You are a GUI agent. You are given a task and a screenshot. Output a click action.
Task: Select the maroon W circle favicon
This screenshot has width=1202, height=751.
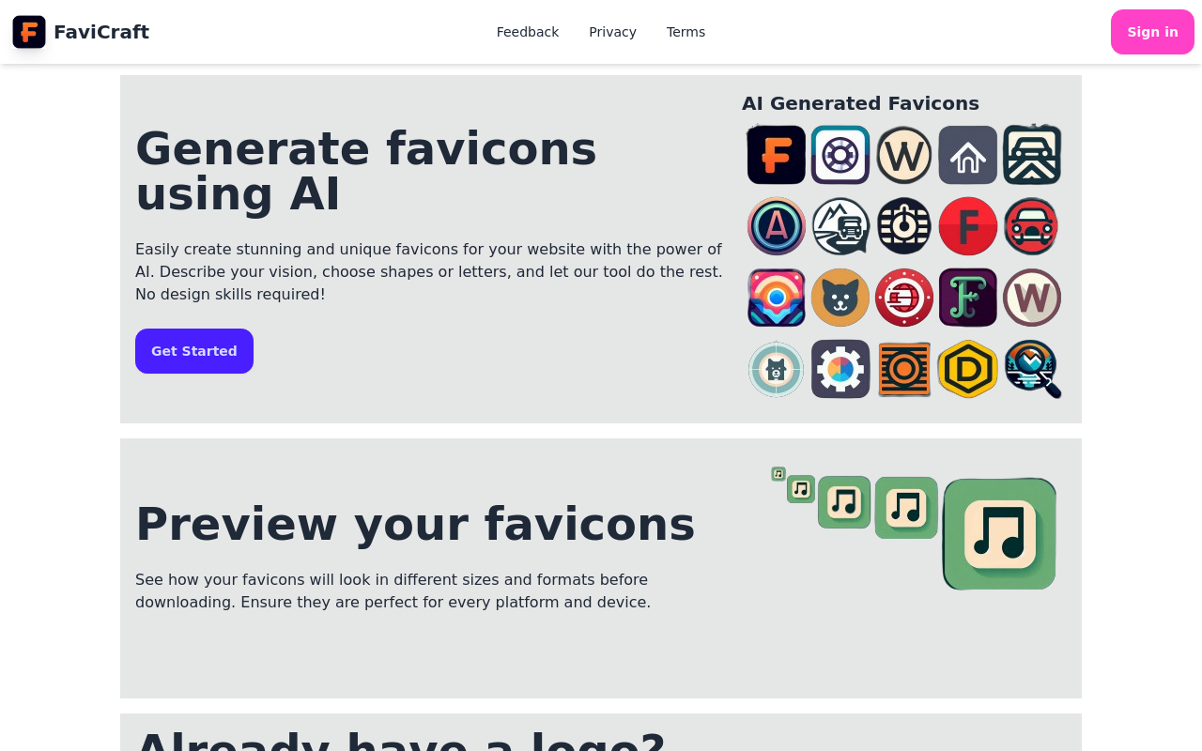(x=1032, y=298)
